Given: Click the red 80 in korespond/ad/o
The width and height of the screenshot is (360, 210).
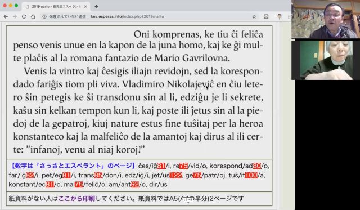Looking at the screenshot, I should point(256,166).
